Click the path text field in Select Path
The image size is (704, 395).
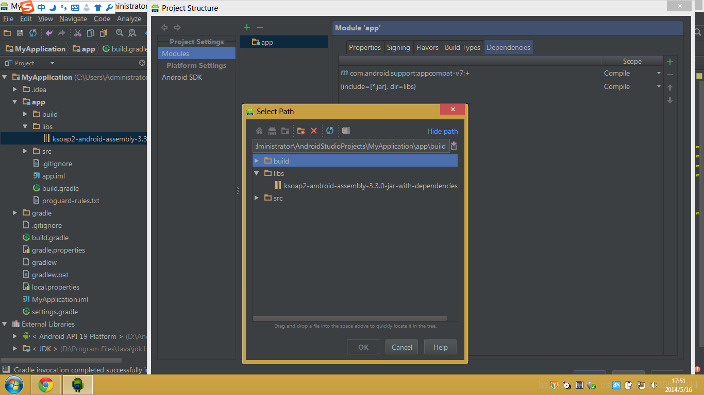pyautogui.click(x=351, y=146)
